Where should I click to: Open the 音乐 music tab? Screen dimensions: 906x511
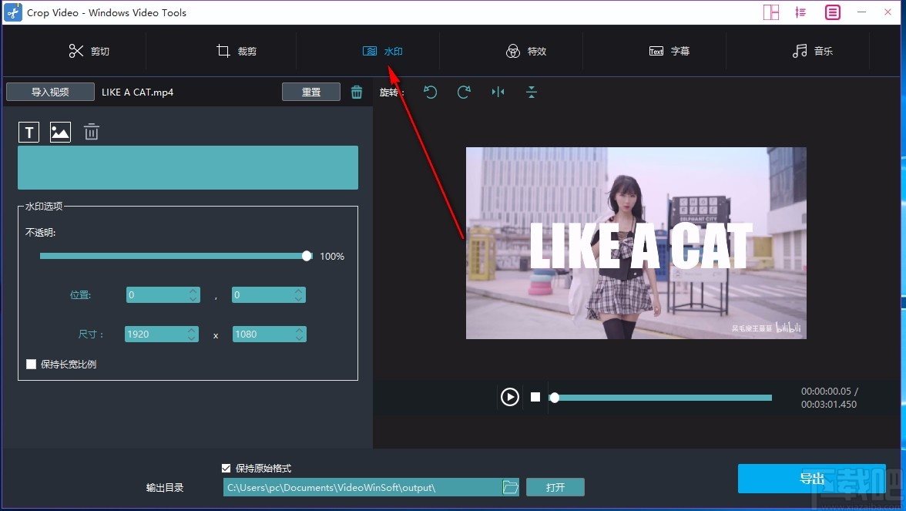coord(813,51)
